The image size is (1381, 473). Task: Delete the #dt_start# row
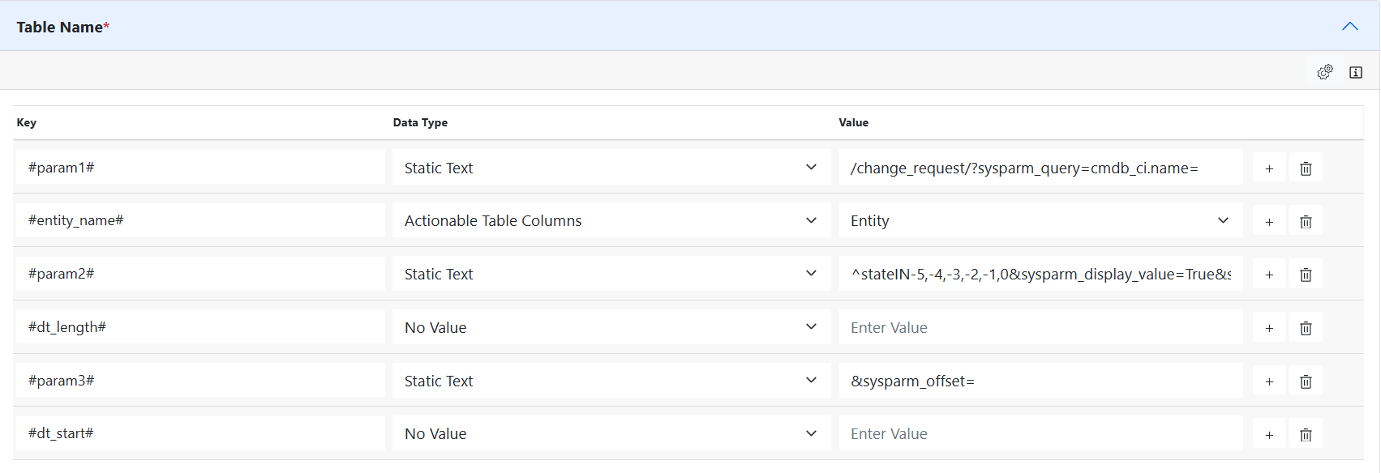point(1306,435)
